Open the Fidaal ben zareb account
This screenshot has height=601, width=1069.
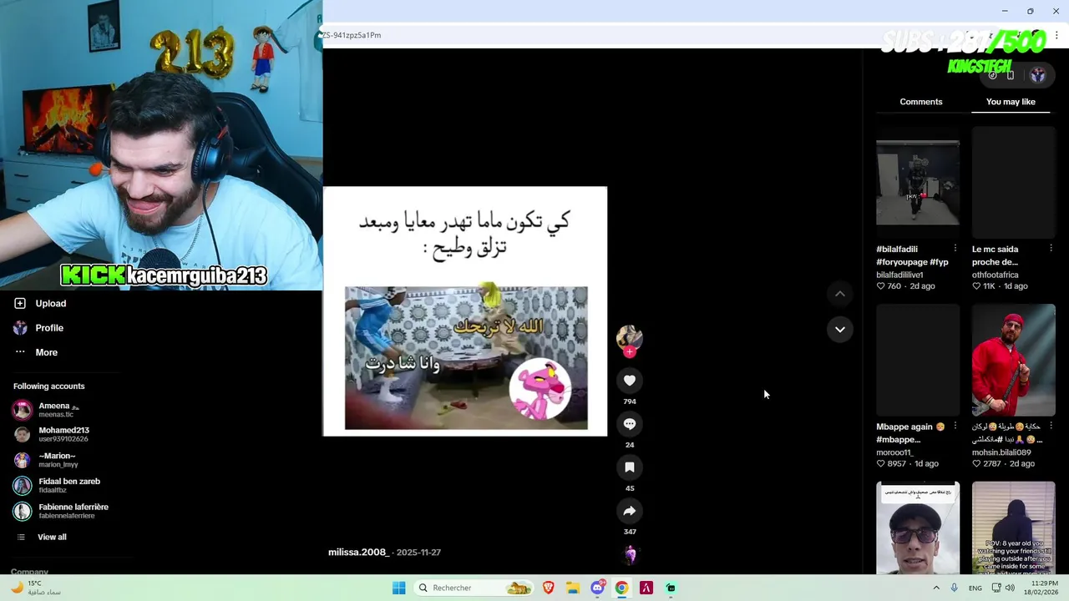[57, 486]
